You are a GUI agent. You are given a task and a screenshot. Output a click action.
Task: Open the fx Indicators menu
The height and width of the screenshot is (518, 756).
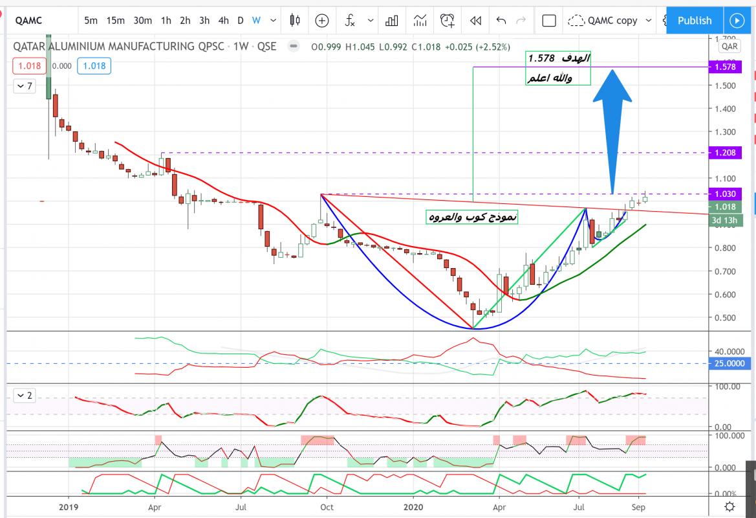click(x=350, y=21)
